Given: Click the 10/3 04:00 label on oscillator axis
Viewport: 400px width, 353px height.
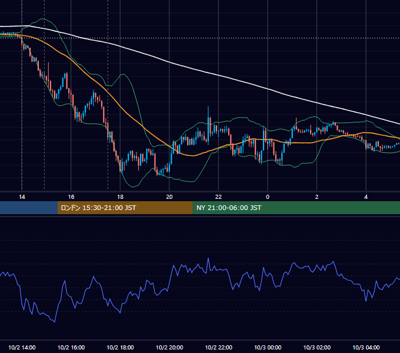Looking at the screenshot, I should tap(366, 347).
